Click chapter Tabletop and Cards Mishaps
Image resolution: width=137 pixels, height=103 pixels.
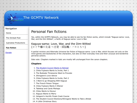48,89
